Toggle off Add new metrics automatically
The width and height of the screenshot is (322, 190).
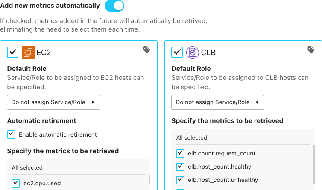coord(114,6)
